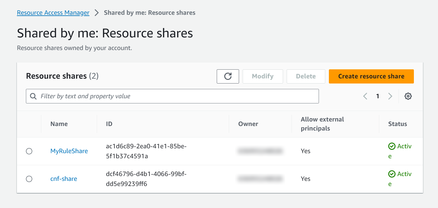Image resolution: width=438 pixels, height=208 pixels.
Task: Sort the table by Name column
Action: pyautogui.click(x=59, y=124)
